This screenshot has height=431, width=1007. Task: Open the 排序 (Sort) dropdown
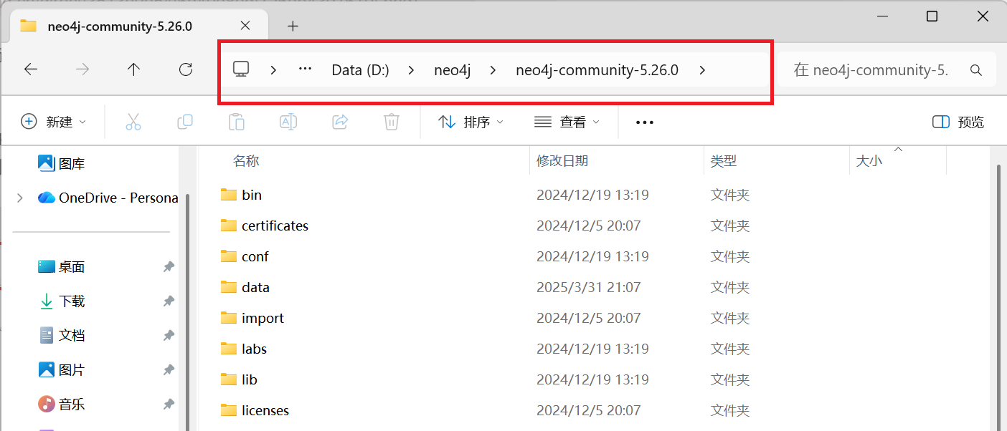[471, 122]
